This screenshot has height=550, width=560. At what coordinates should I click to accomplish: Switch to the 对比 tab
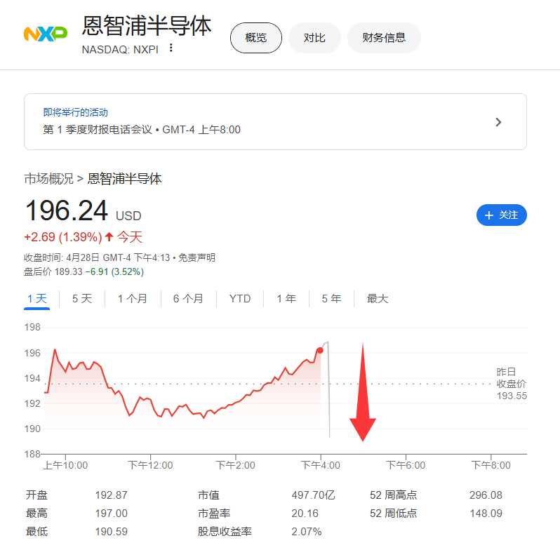[x=314, y=38]
